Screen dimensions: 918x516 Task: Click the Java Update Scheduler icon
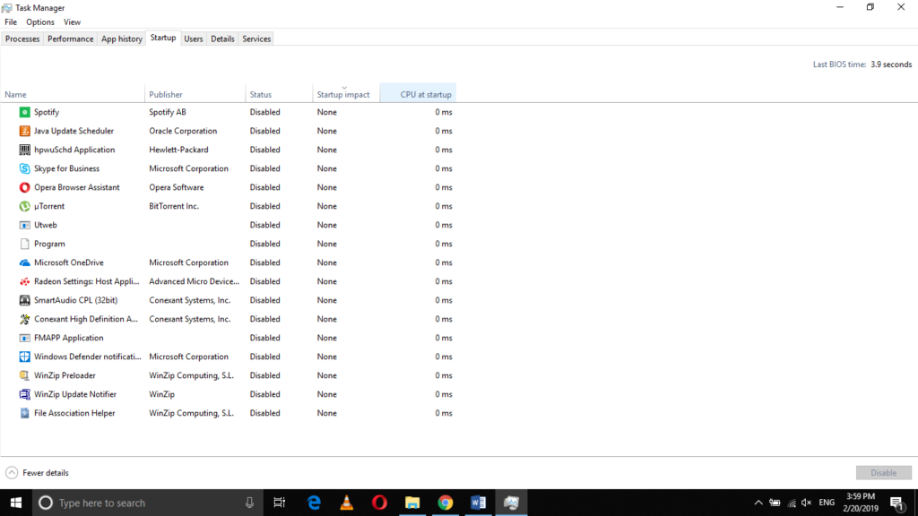[x=24, y=131]
